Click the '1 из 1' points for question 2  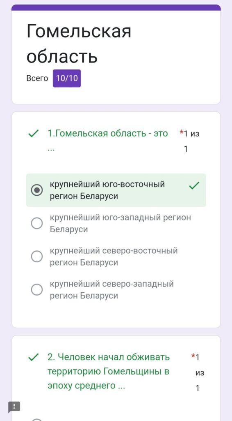pos(198,372)
